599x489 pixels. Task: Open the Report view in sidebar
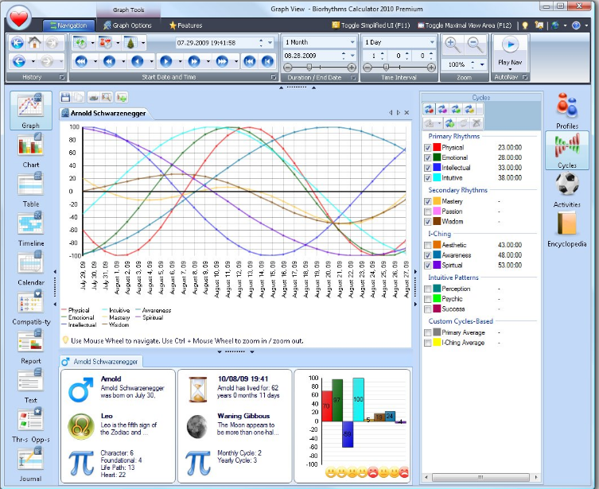30,346
